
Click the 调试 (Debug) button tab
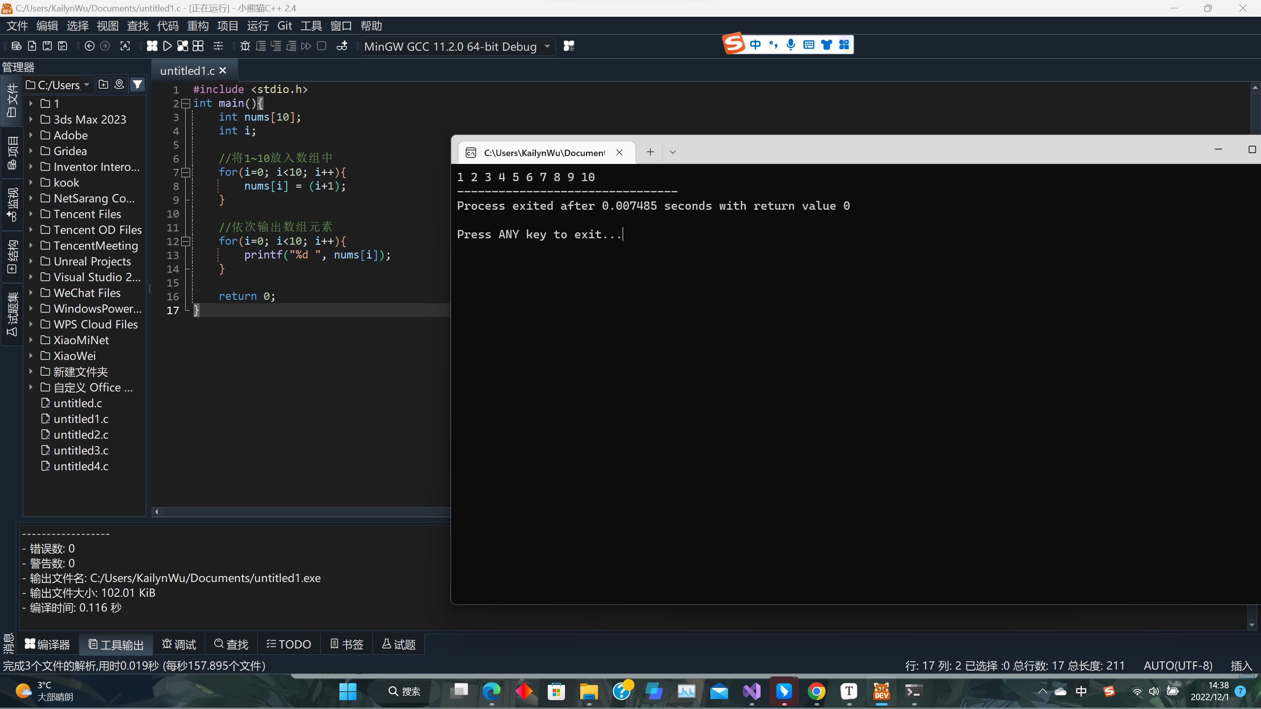click(x=178, y=644)
